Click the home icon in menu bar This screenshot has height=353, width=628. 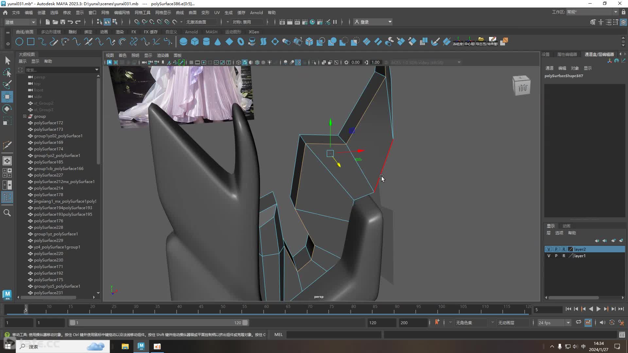click(5, 12)
